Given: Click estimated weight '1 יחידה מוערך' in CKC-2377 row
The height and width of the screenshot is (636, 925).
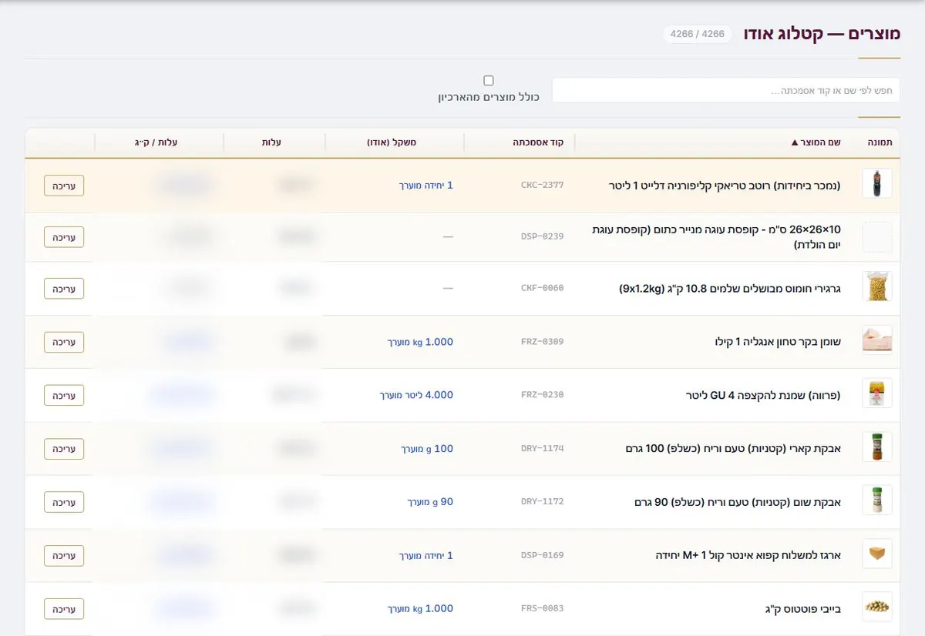Looking at the screenshot, I should pyautogui.click(x=426, y=186).
